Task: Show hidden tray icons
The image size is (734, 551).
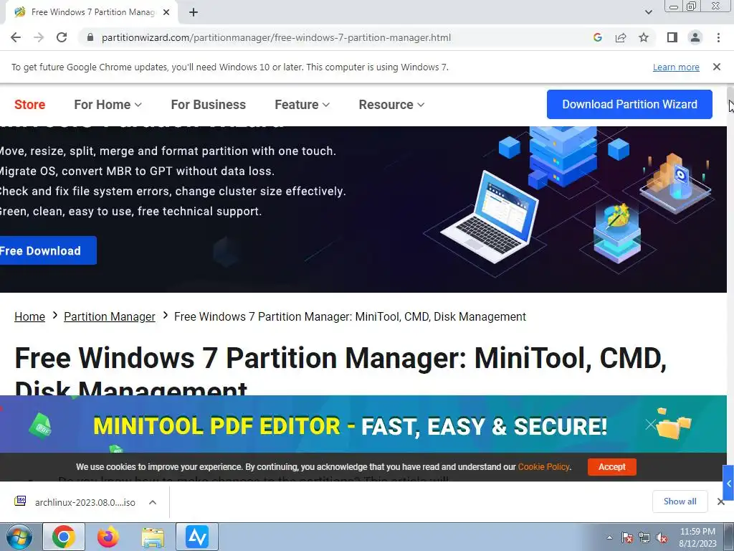Action: coord(609,537)
